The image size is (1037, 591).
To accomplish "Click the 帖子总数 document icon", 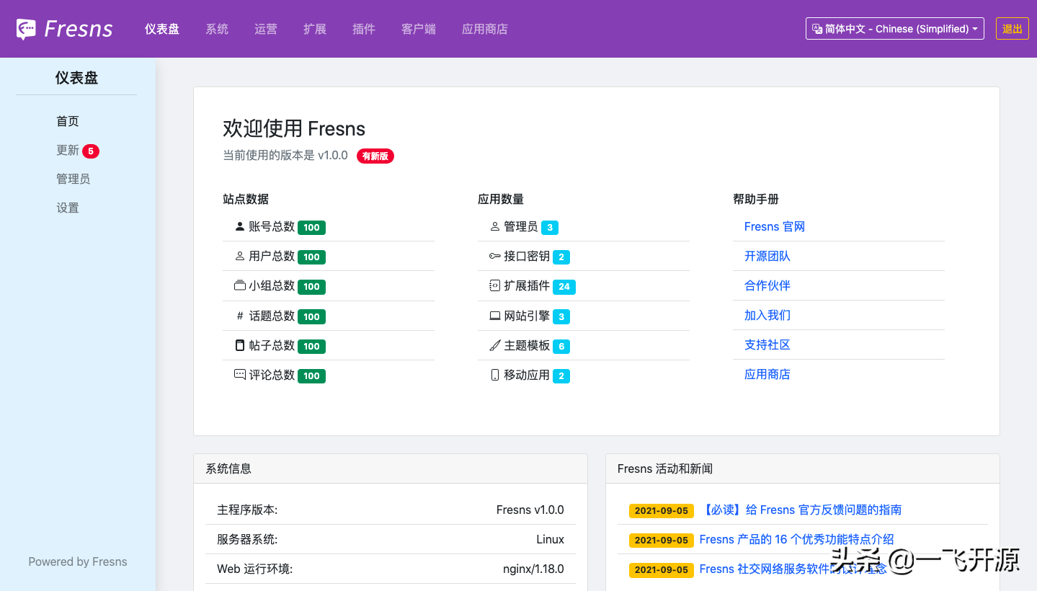I will pyautogui.click(x=240, y=345).
